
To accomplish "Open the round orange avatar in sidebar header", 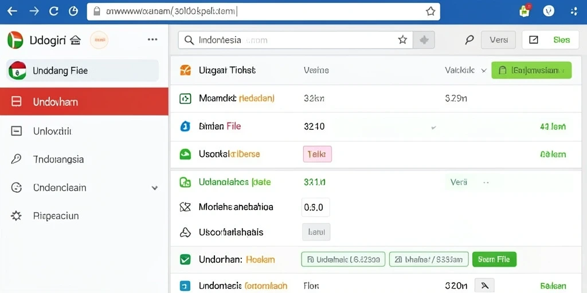I will coord(99,40).
